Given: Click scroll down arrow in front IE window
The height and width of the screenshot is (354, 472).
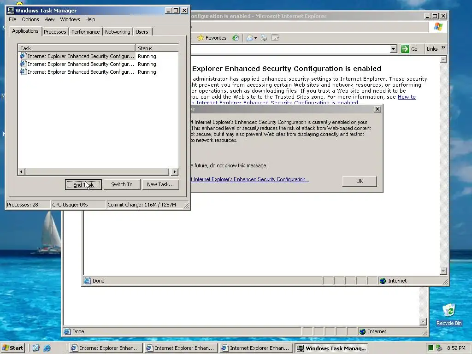Looking at the screenshot, I should pos(443,271).
